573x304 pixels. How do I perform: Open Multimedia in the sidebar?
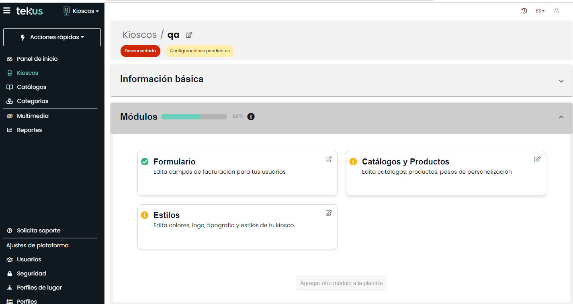pyautogui.click(x=32, y=116)
